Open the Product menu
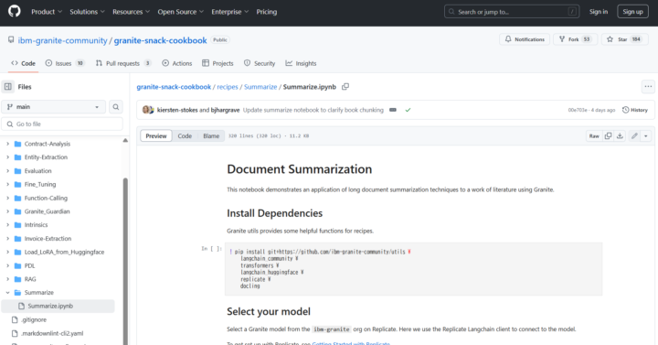 click(47, 12)
